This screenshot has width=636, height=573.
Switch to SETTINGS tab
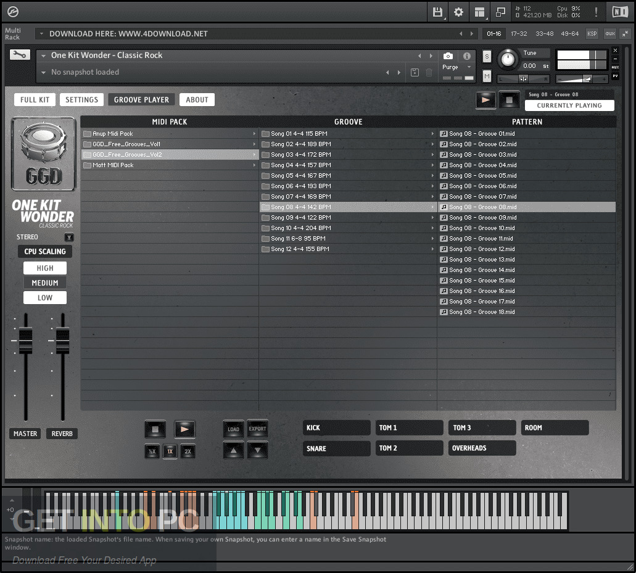pyautogui.click(x=81, y=100)
